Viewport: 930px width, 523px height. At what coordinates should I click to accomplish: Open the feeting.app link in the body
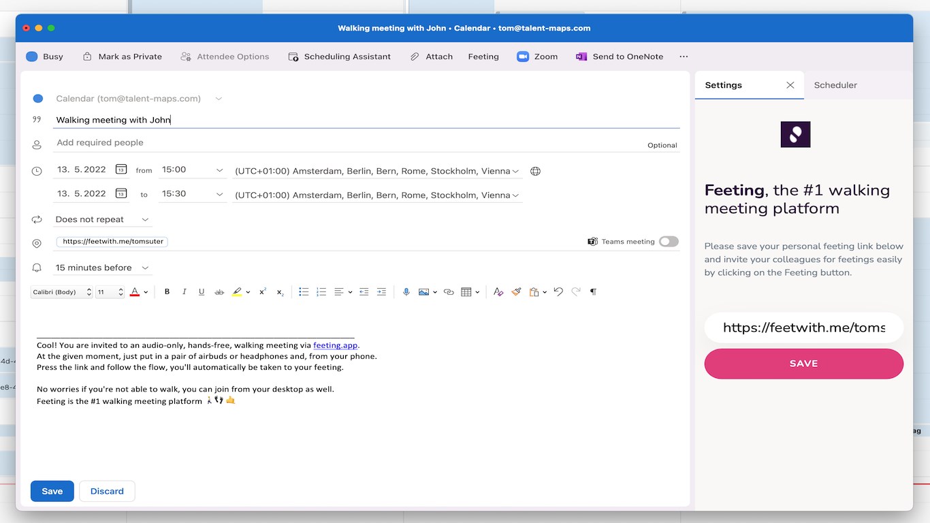tap(336, 345)
